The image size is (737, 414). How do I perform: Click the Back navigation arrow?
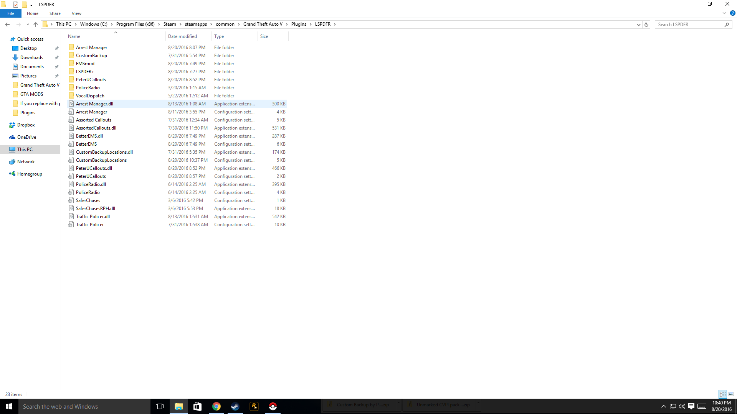7,24
